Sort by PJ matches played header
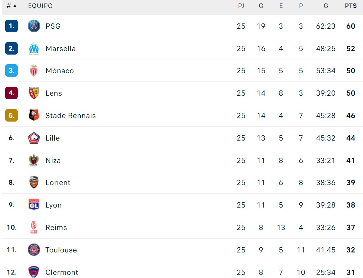 point(241,6)
